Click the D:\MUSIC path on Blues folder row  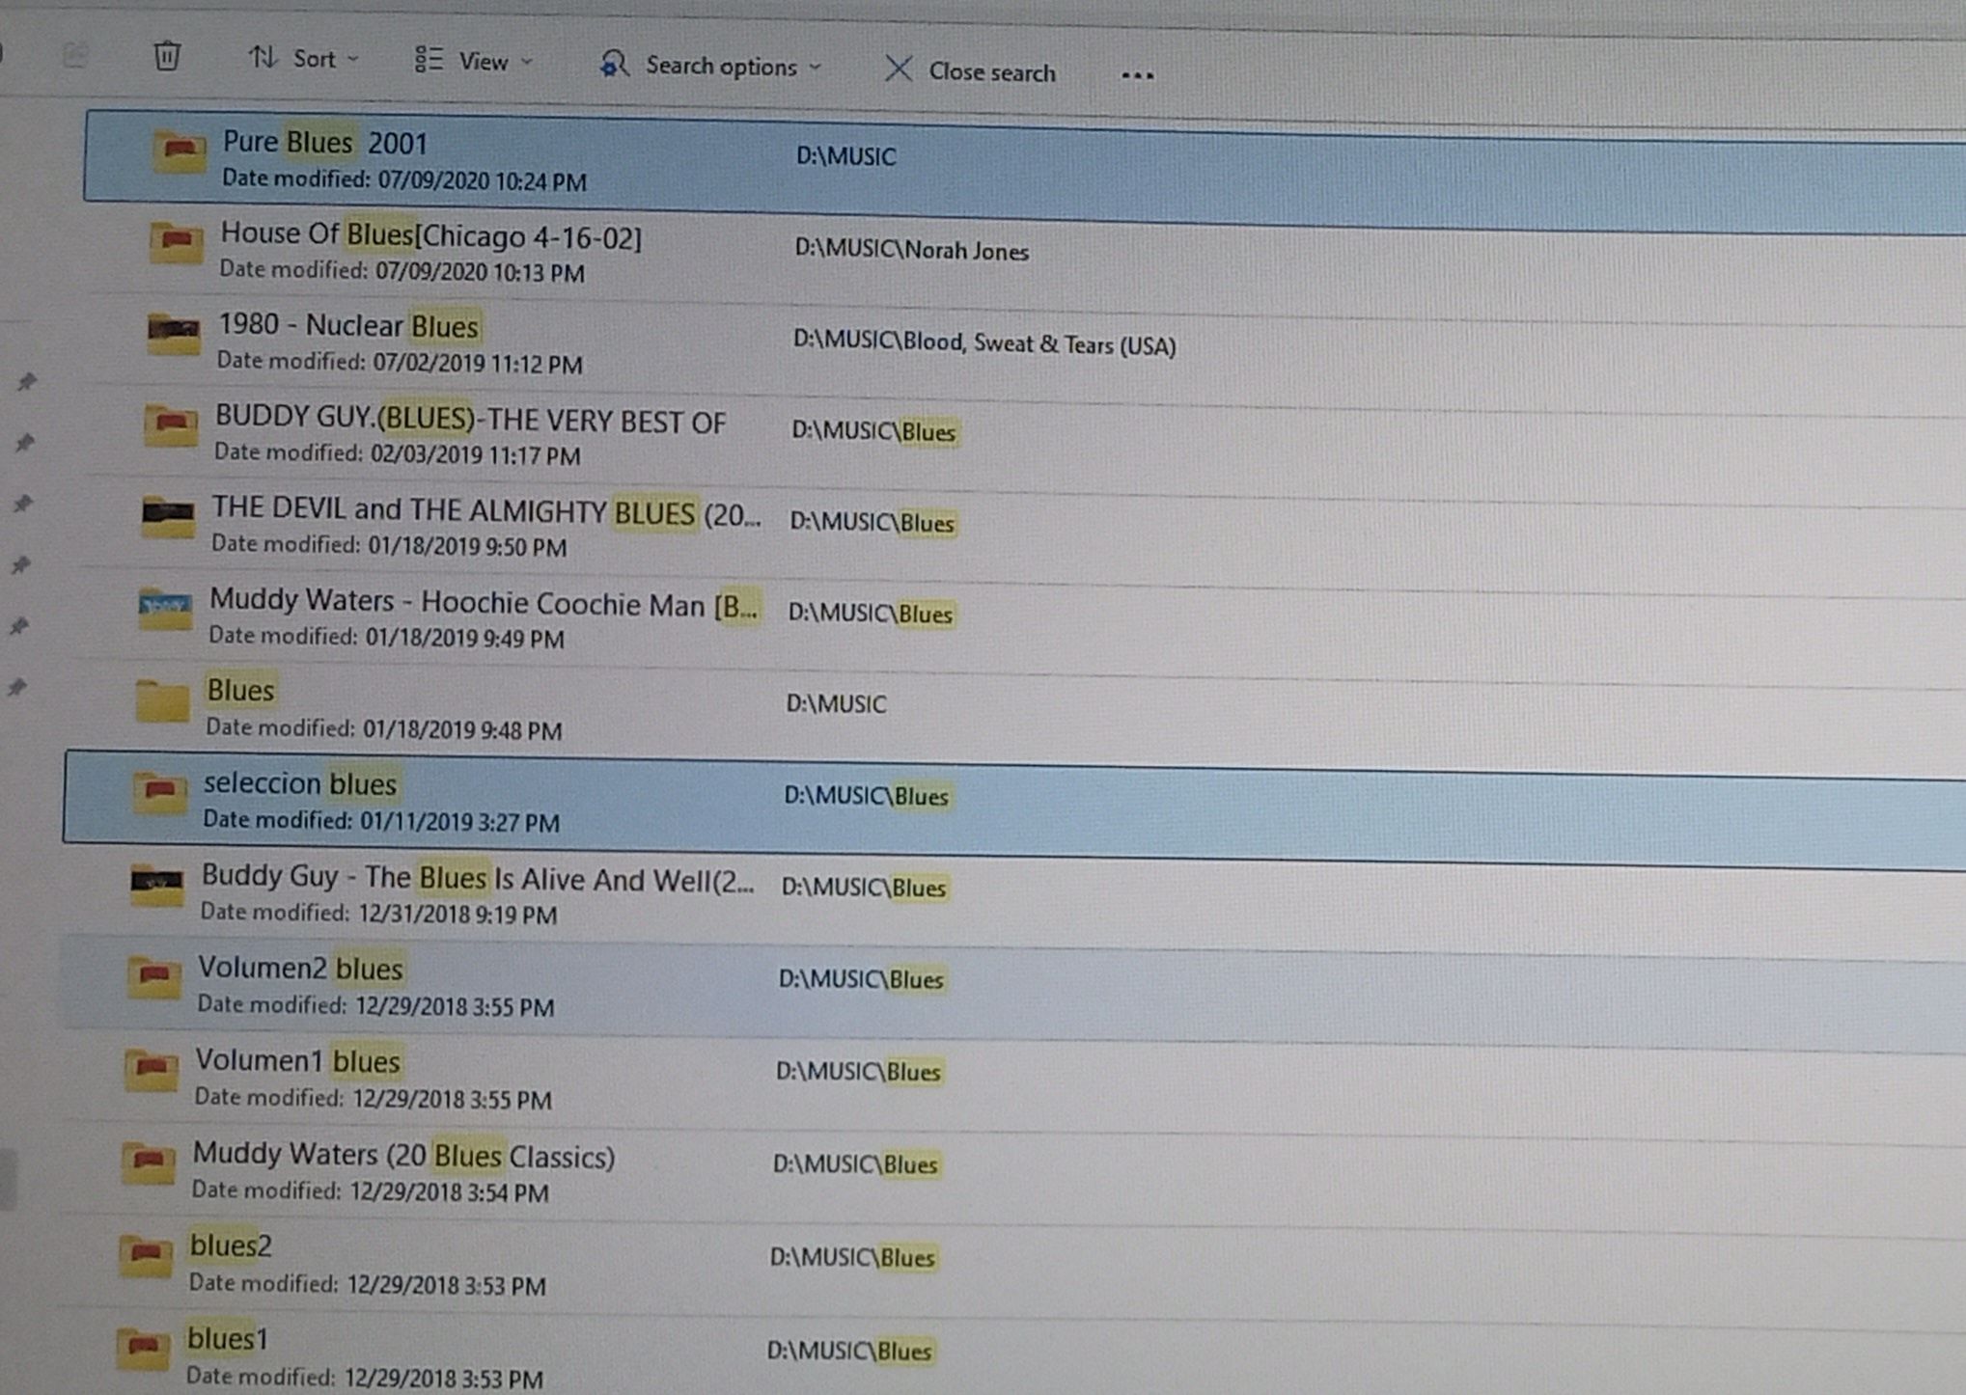tap(836, 704)
